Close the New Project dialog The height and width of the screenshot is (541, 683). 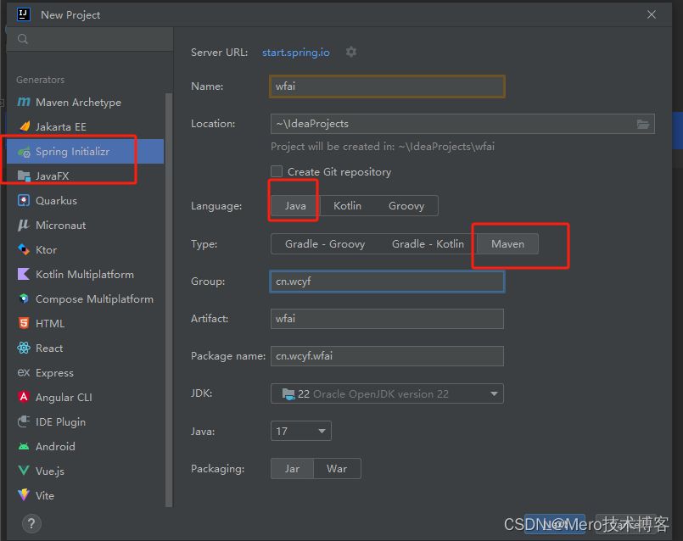pos(652,14)
